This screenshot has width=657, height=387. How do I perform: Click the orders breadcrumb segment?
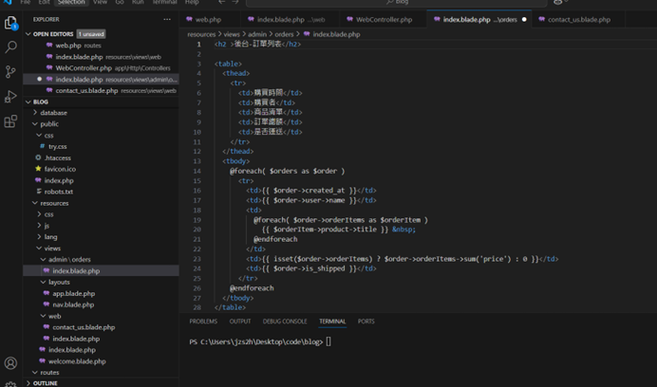(284, 34)
